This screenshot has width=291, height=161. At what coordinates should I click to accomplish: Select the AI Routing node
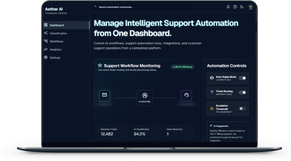[x=145, y=98]
